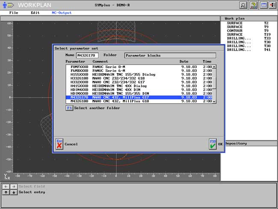Click the exit icon with red arrow

(x=272, y=5)
